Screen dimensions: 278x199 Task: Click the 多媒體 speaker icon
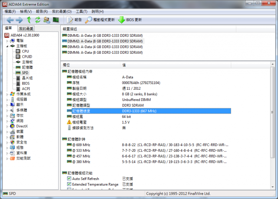12,110
